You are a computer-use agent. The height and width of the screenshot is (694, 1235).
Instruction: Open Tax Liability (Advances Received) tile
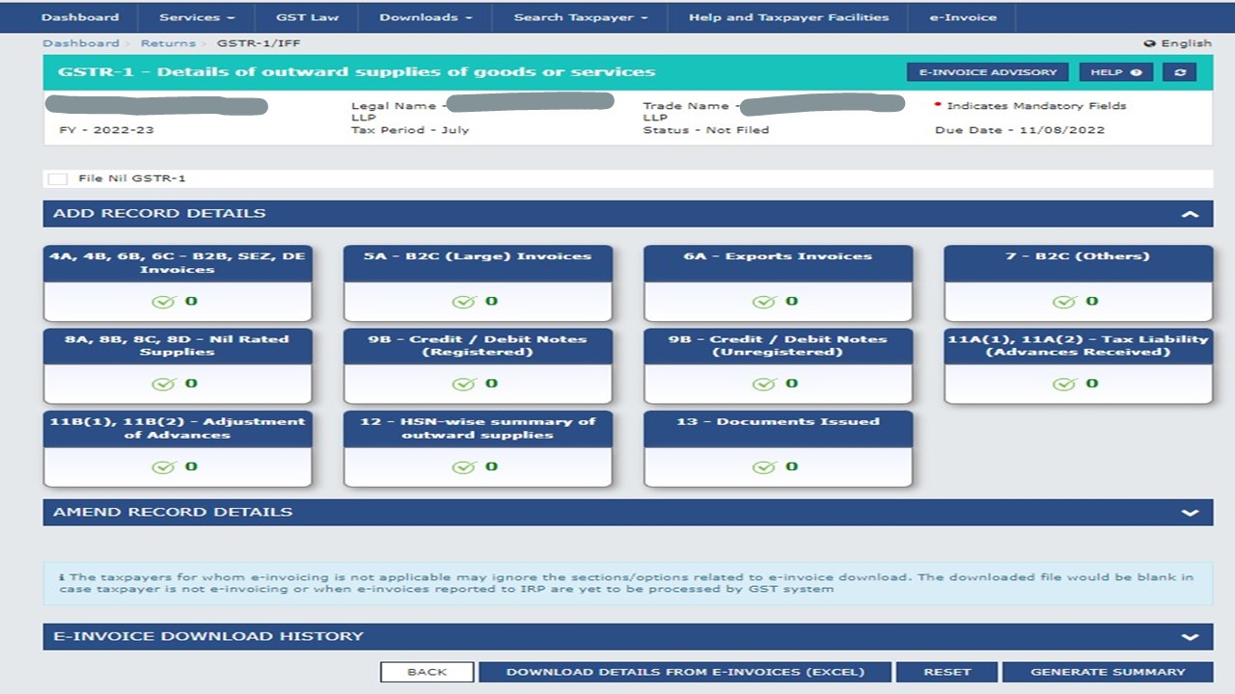(x=1078, y=365)
